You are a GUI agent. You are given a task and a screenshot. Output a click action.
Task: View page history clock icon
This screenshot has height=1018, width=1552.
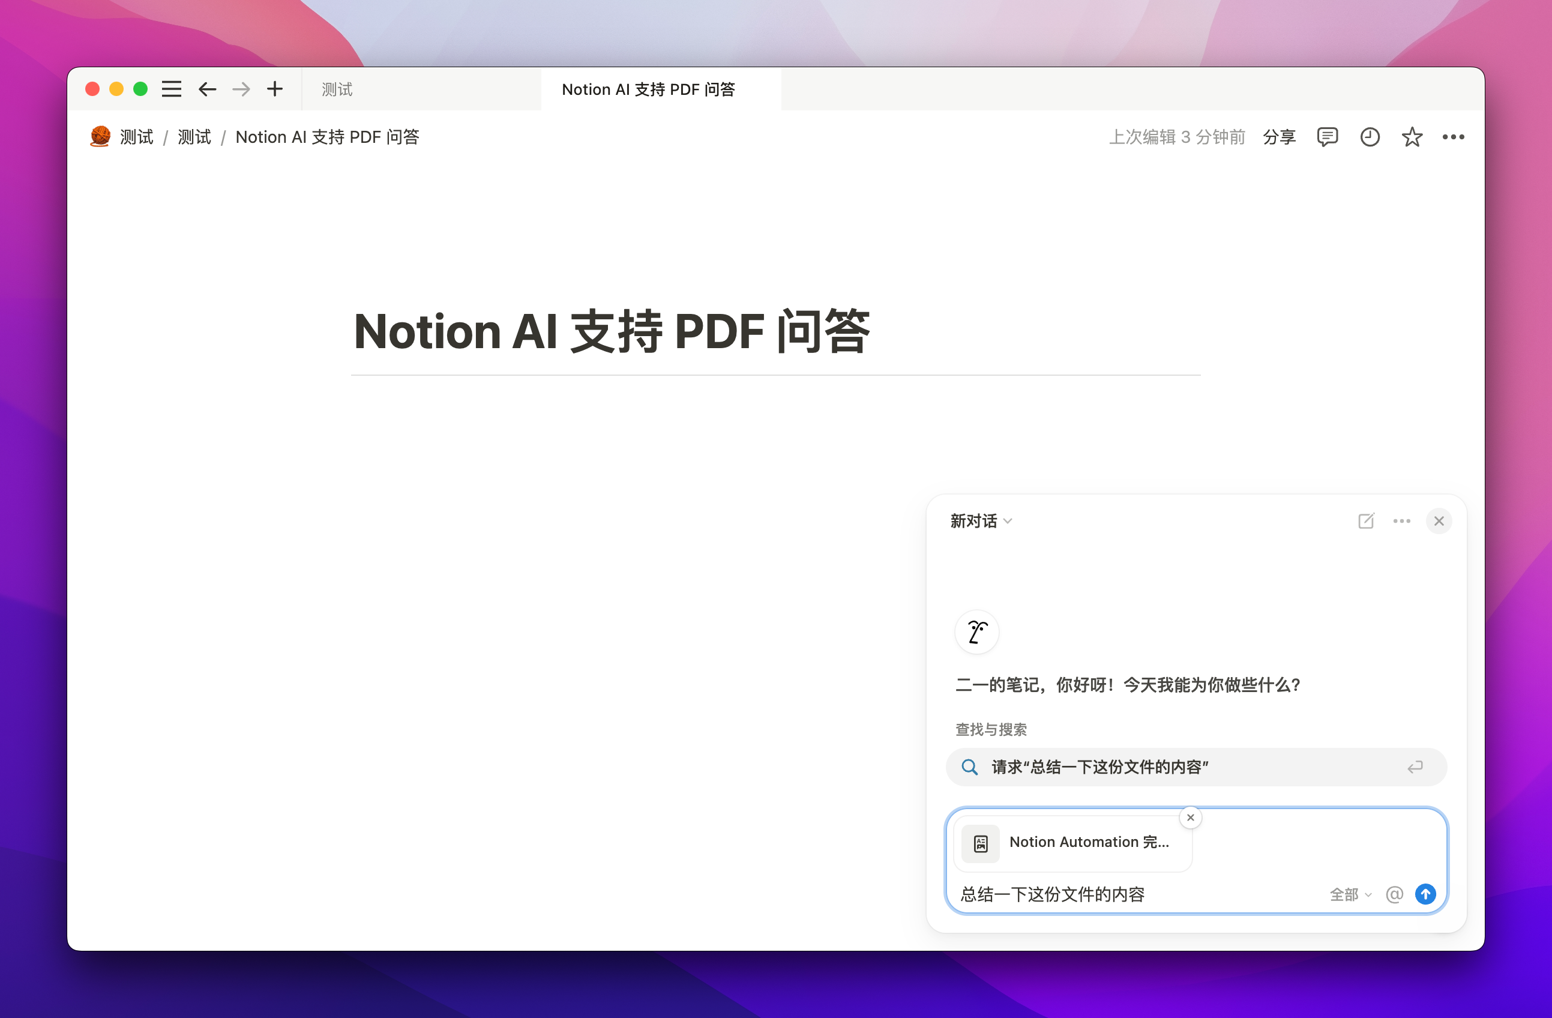1370,137
